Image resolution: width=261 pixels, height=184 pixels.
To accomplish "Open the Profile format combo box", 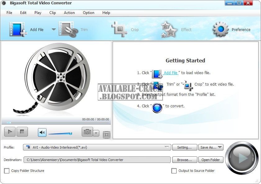I will [97, 147].
